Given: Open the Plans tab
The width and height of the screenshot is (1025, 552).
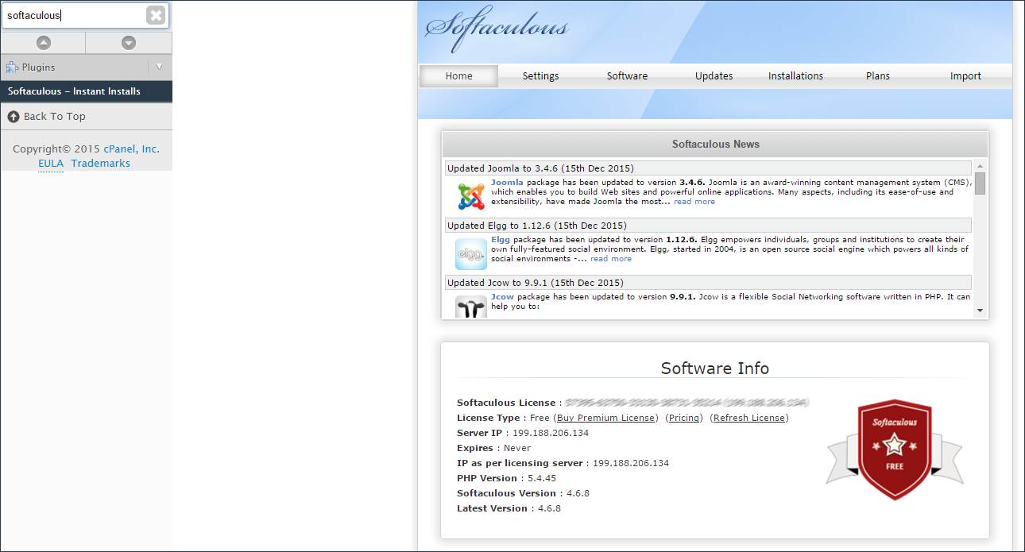Looking at the screenshot, I should [x=878, y=76].
